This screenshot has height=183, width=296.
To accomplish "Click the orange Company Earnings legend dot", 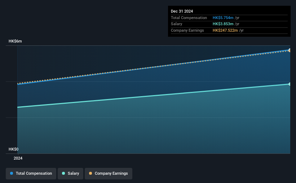I will (x=90, y=173).
